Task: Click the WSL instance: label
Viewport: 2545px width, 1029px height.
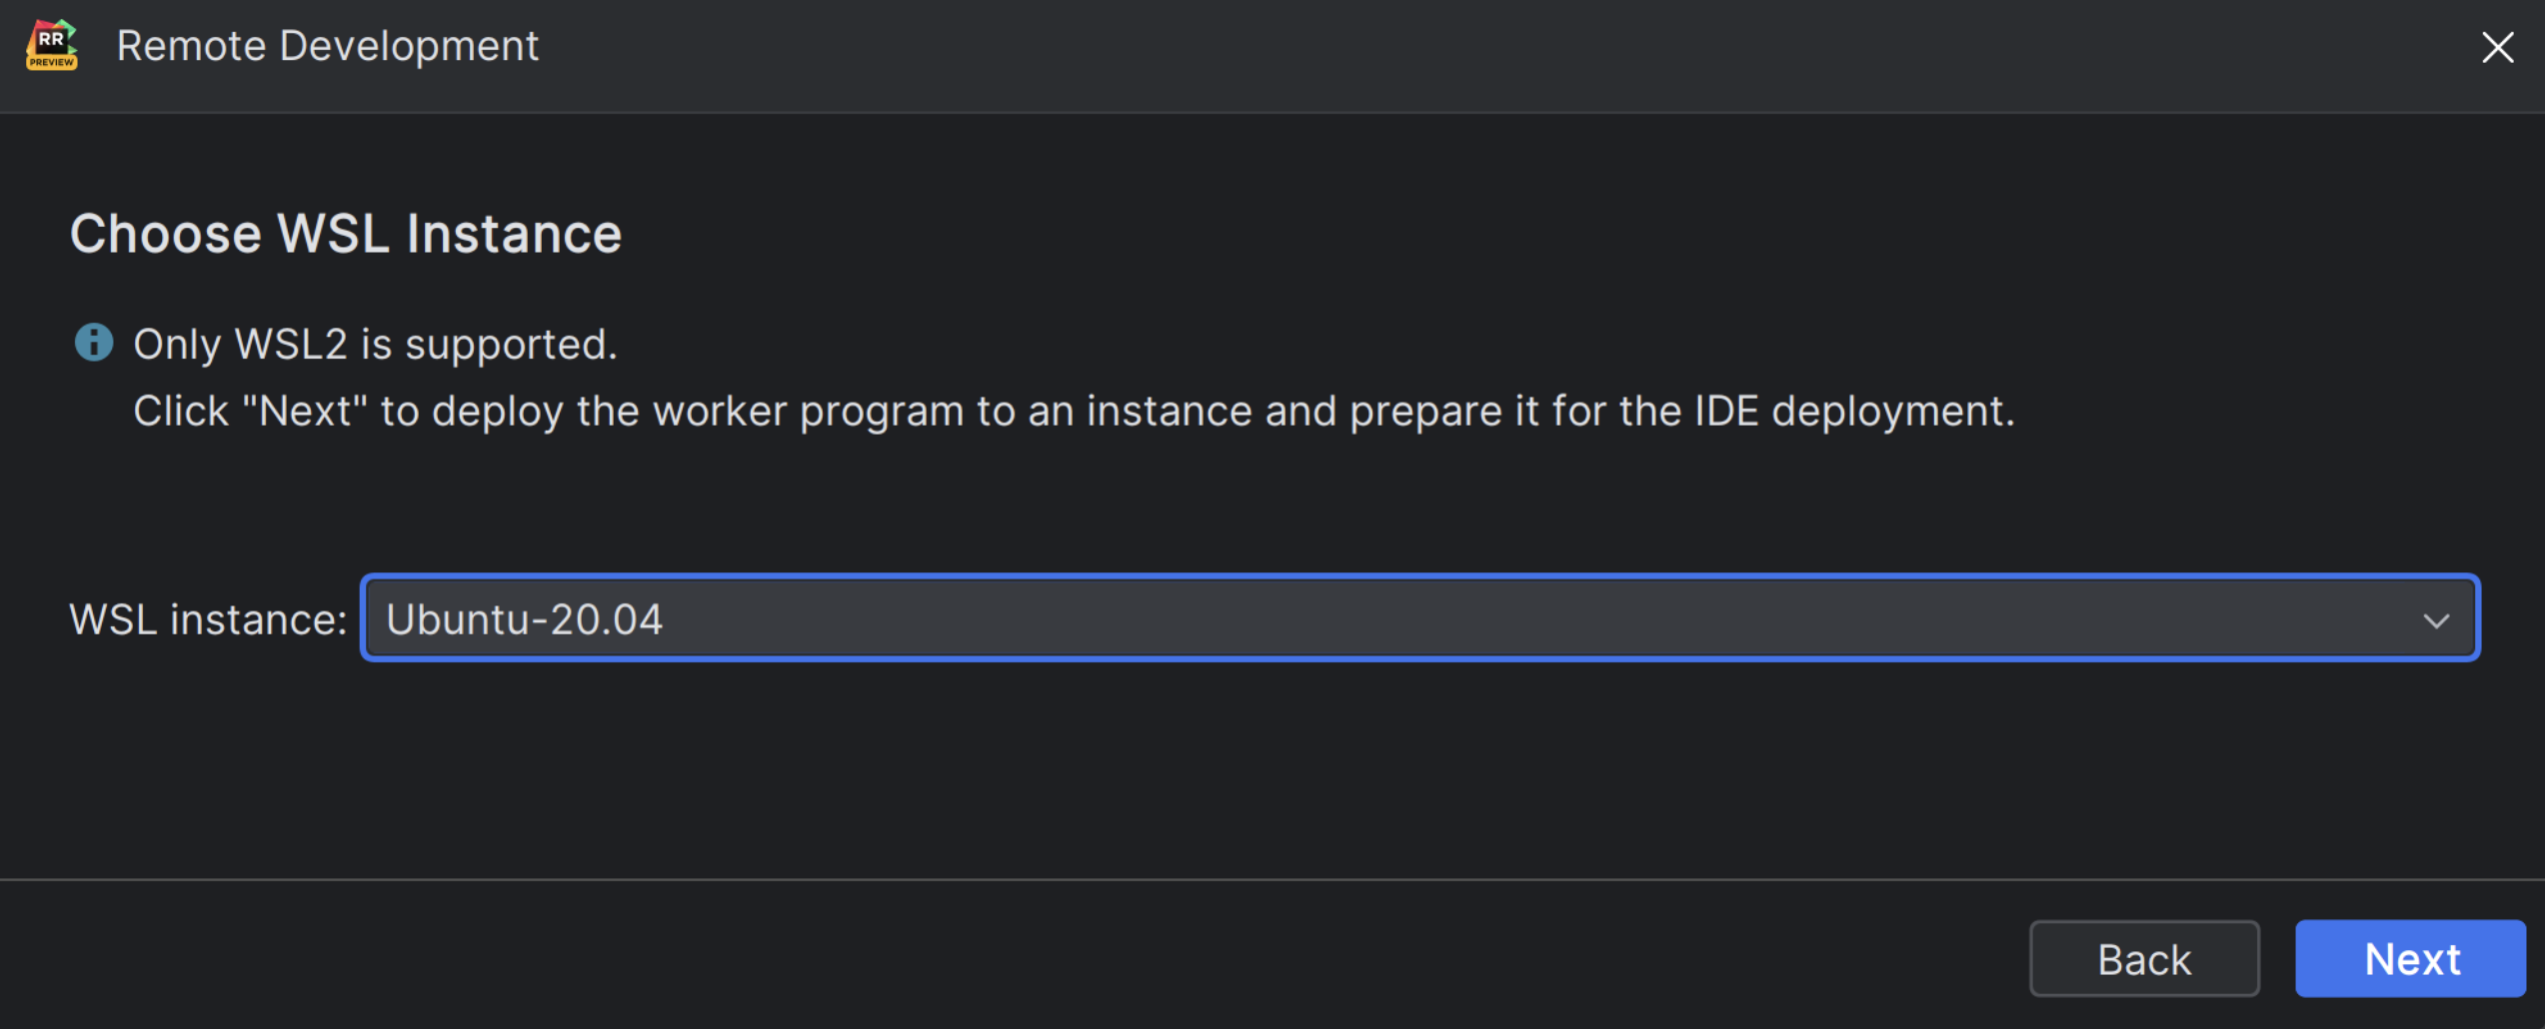Action: tap(206, 618)
